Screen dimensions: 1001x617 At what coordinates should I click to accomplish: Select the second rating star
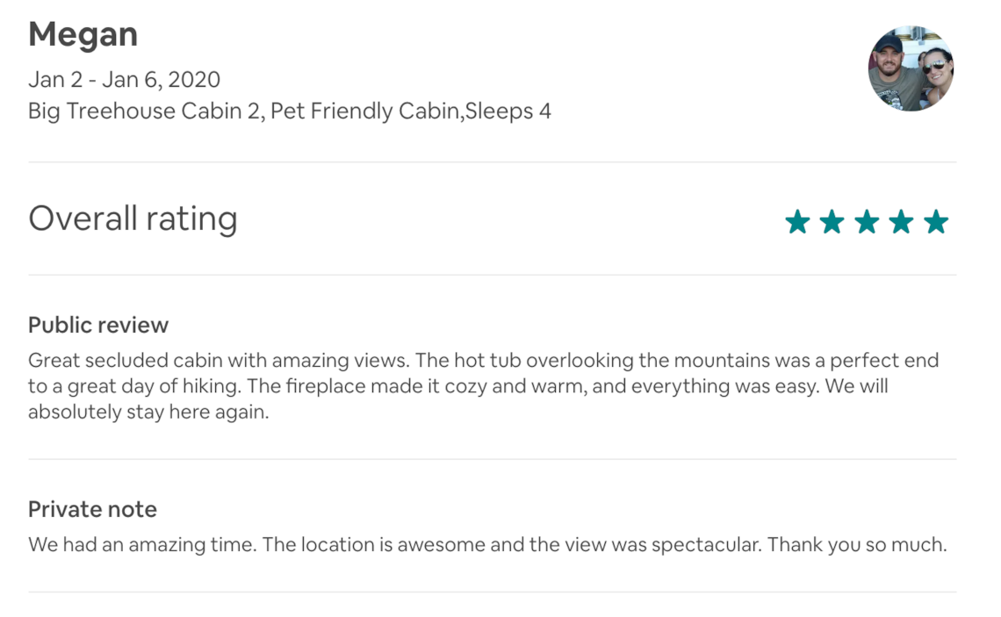click(x=832, y=222)
